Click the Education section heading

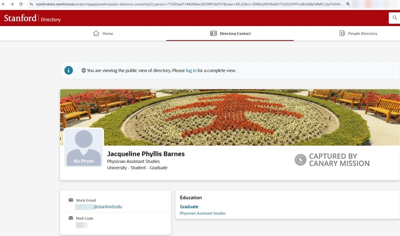pos(190,197)
